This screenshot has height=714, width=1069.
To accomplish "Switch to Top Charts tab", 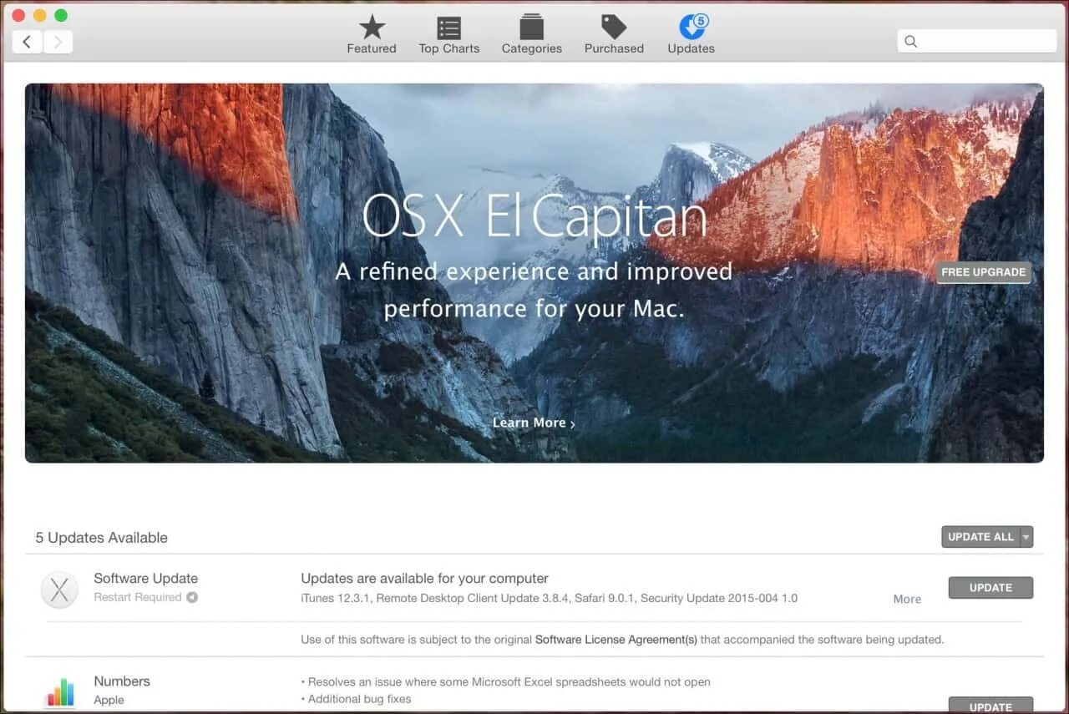I will tap(449, 35).
